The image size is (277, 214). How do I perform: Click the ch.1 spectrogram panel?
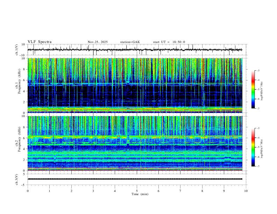135,85
